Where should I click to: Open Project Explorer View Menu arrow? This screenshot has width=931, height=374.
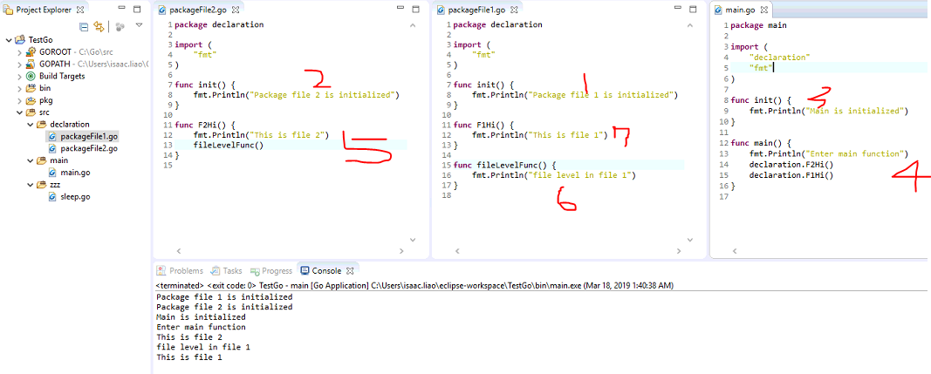pos(139,25)
